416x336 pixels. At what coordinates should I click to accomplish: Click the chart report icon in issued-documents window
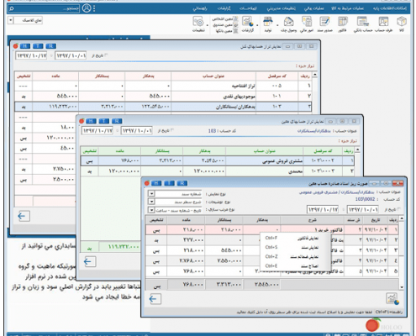[392, 299]
